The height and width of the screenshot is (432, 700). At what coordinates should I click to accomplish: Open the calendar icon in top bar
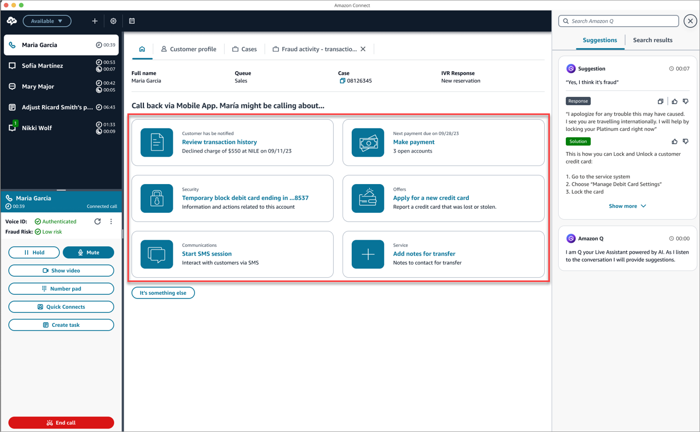(132, 21)
